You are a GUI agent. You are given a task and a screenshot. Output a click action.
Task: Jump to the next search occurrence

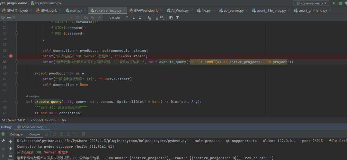point(134,18)
